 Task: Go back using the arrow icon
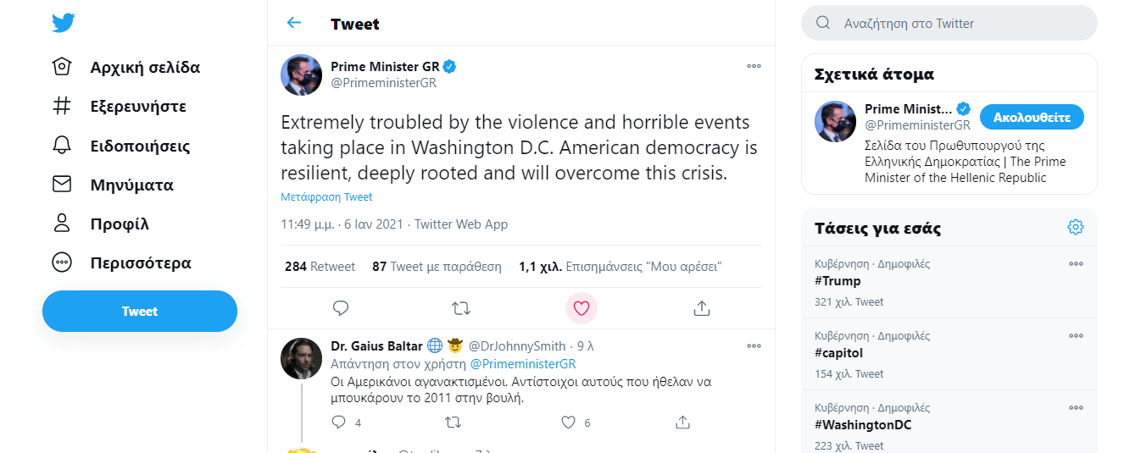pyautogui.click(x=294, y=23)
